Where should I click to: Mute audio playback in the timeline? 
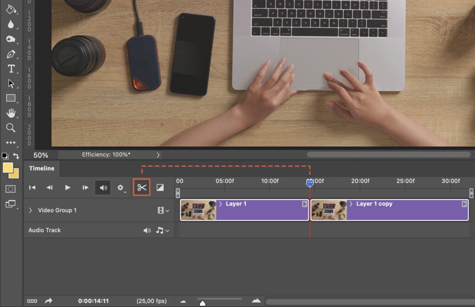pos(103,187)
